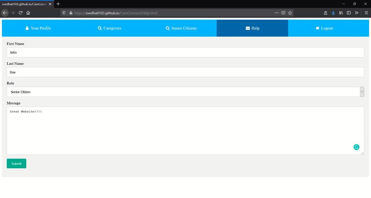Click the svedha0103.github.io browser tab
Screen dimensions: 371x198
pos(26,4)
